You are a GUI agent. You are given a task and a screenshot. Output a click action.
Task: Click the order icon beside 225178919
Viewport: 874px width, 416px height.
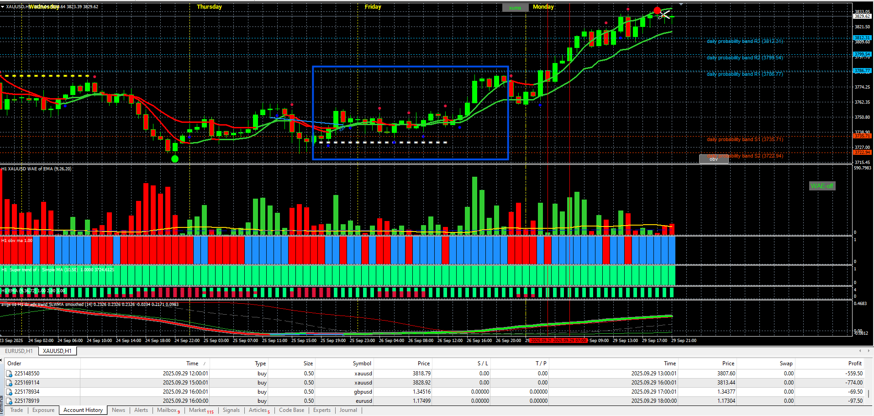[9, 401]
